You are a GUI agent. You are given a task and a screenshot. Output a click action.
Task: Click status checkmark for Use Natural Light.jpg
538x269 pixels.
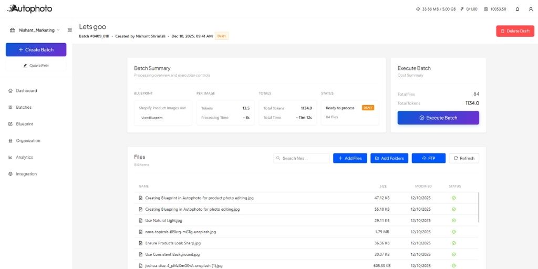click(x=453, y=221)
